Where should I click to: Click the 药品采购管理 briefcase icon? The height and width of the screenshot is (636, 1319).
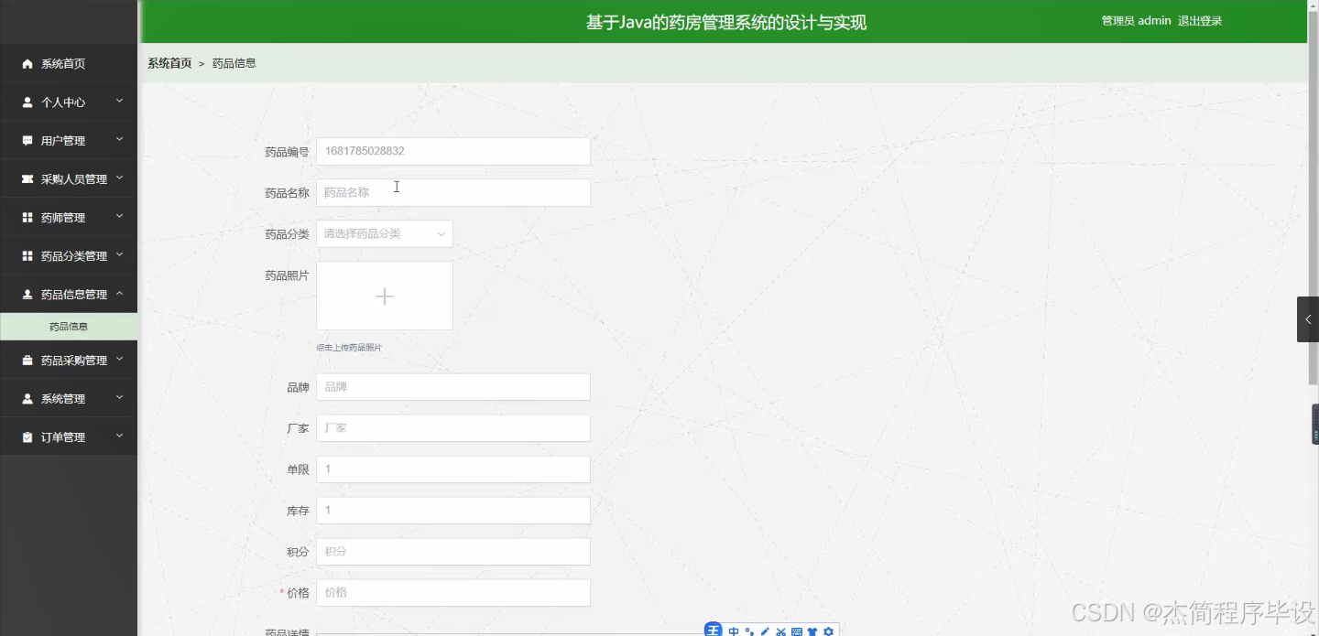(26, 359)
